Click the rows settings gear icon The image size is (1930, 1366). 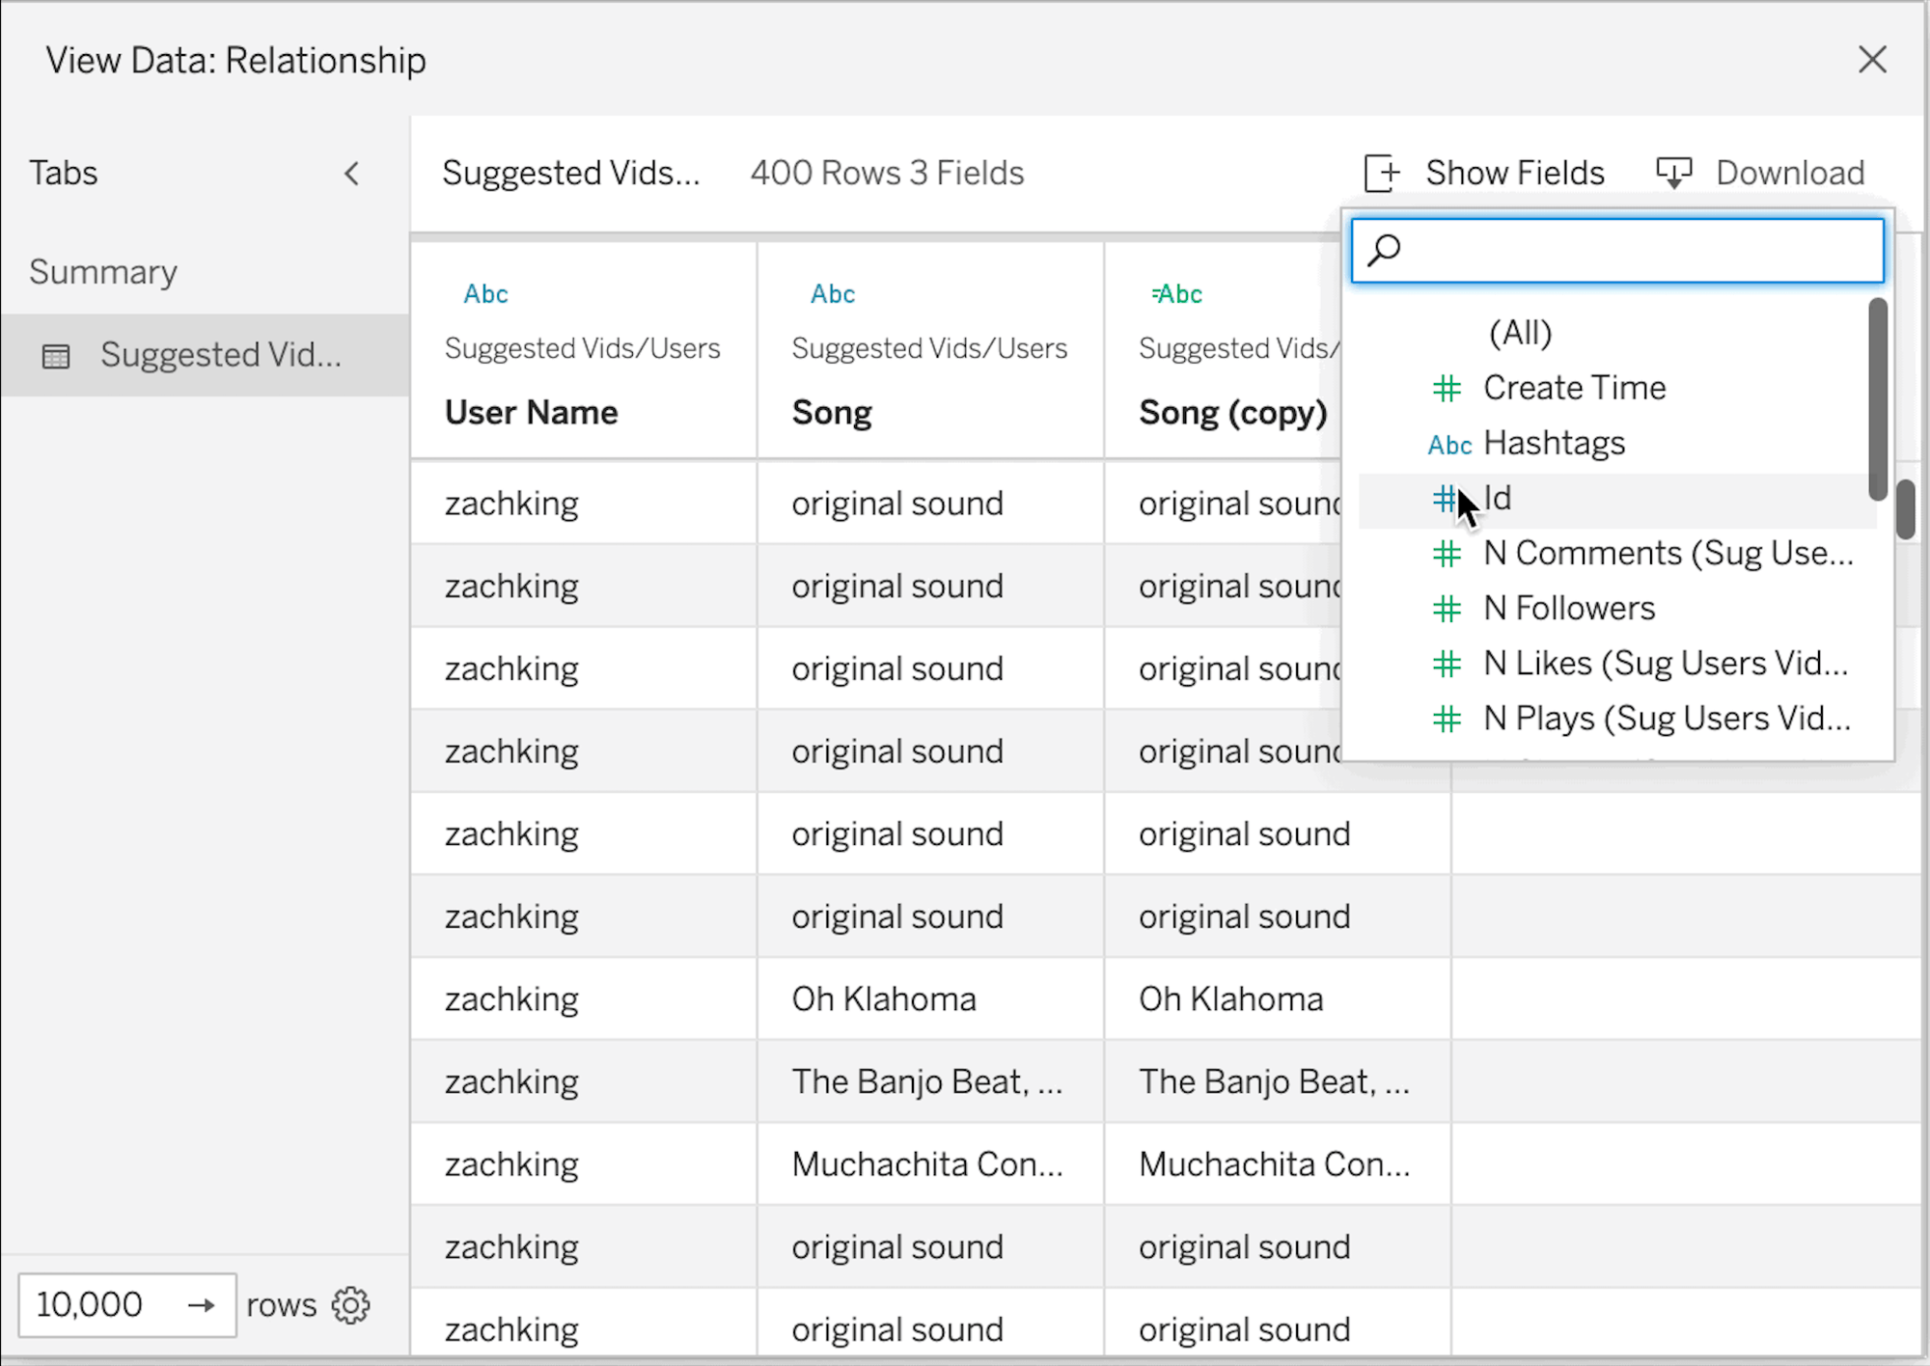(353, 1304)
